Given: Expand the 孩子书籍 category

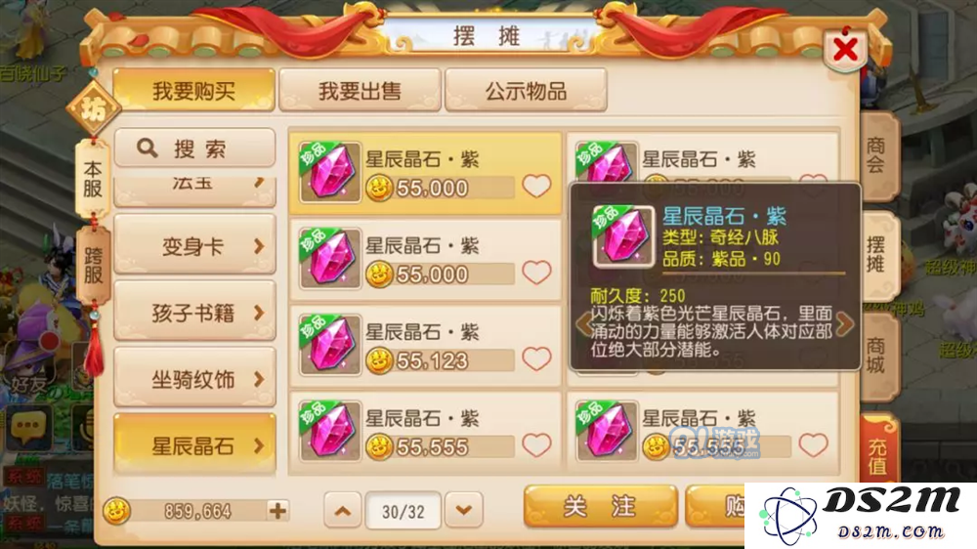Looking at the screenshot, I should 195,313.
